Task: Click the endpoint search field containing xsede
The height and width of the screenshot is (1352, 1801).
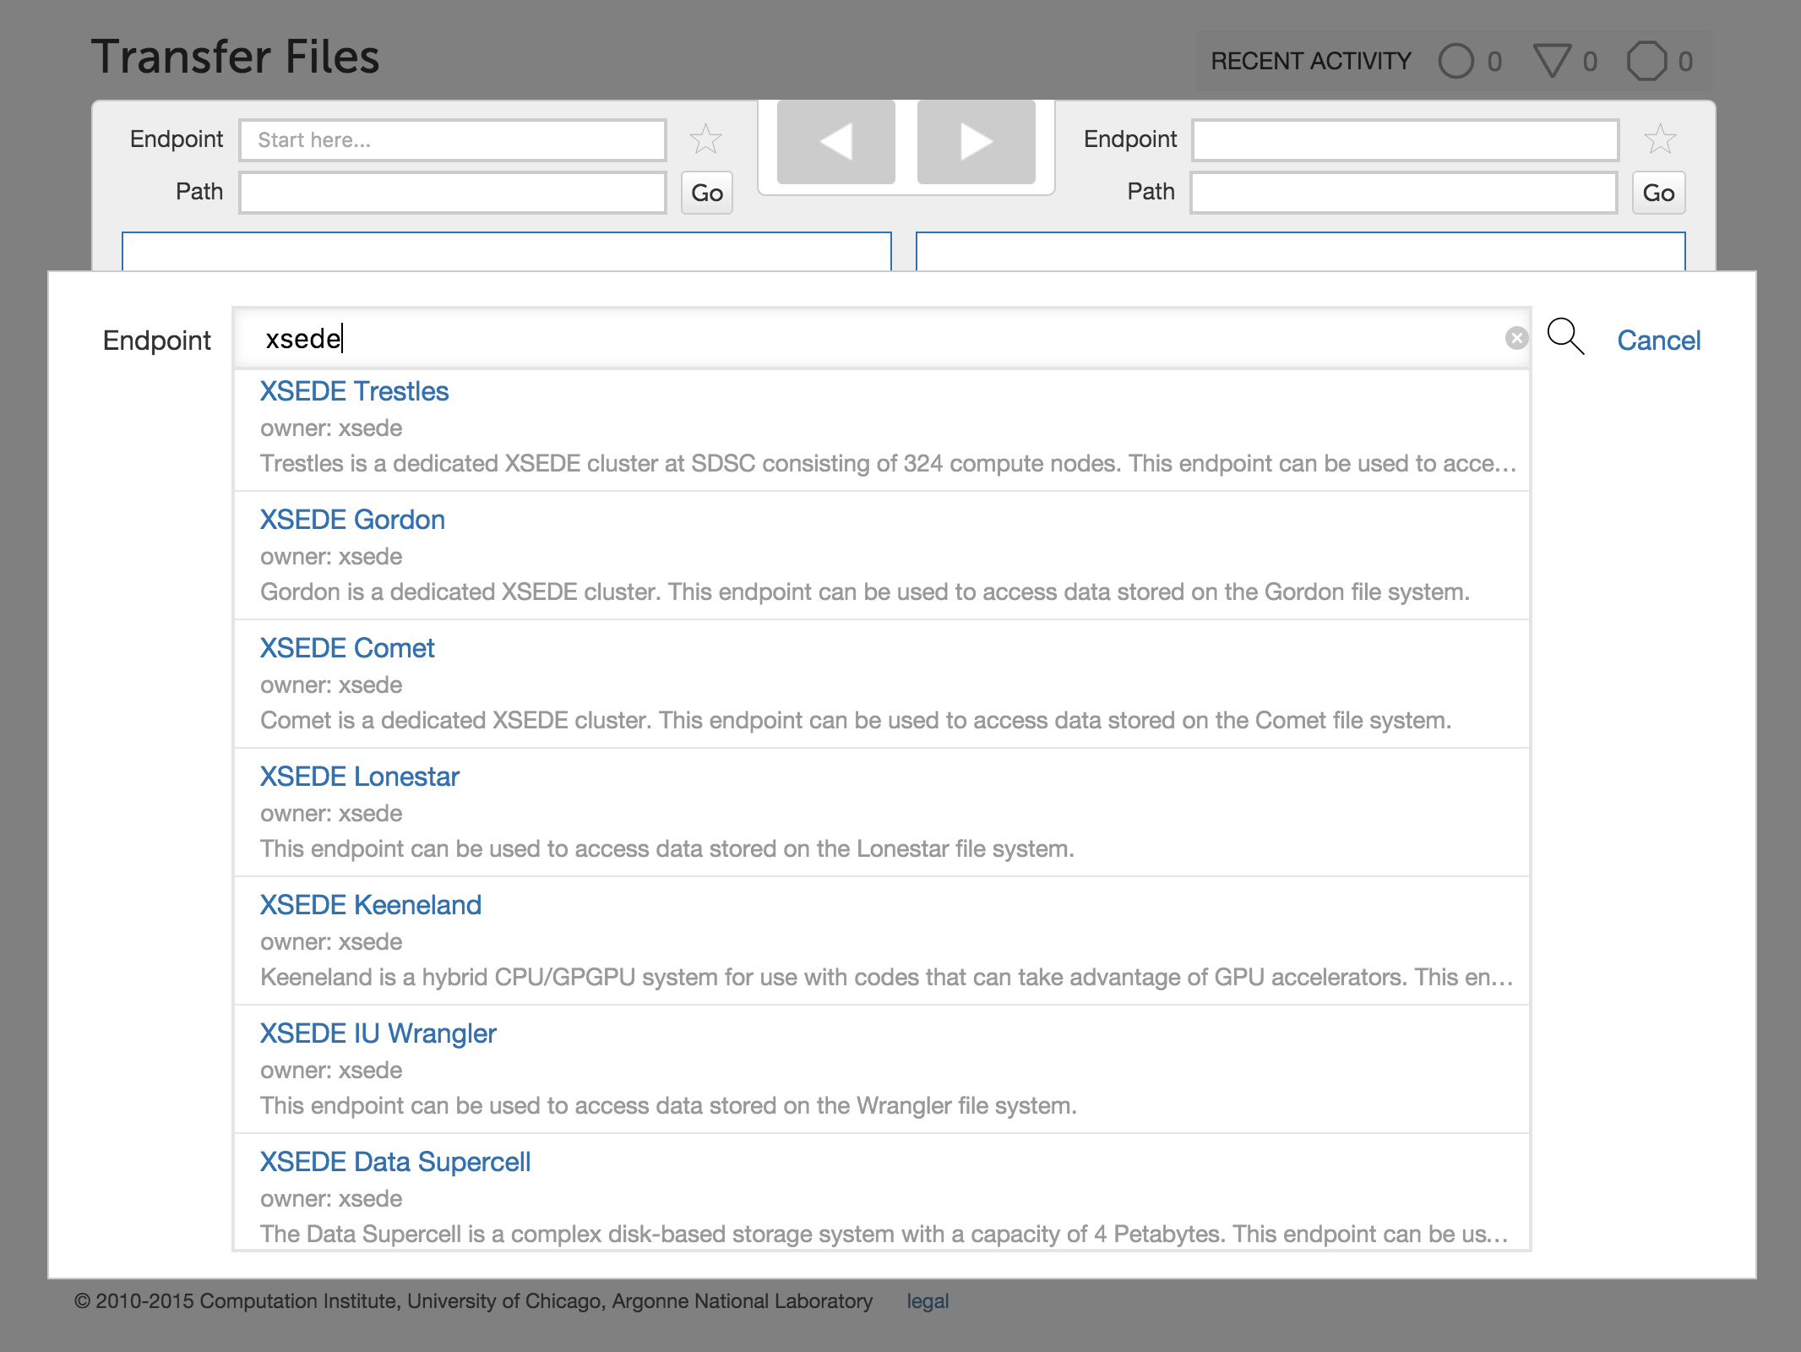Action: pos(881,339)
